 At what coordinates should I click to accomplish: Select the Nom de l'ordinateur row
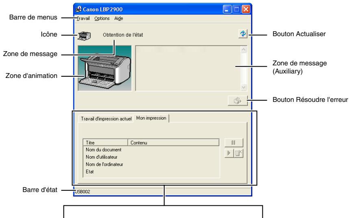151,164
